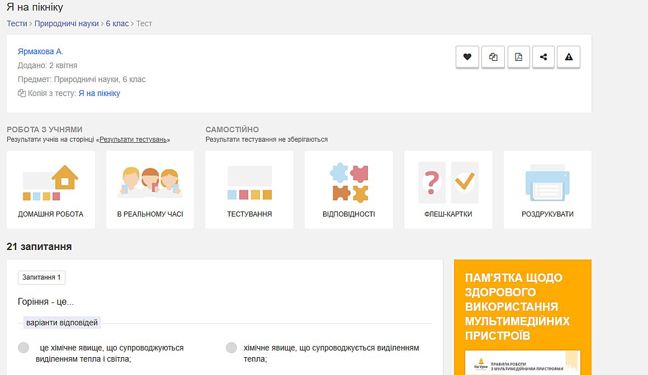Open author Ярмакова А. profile link
648x375 pixels.
coord(40,51)
